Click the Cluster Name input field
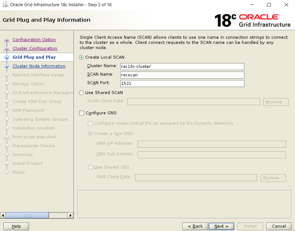 point(182,67)
